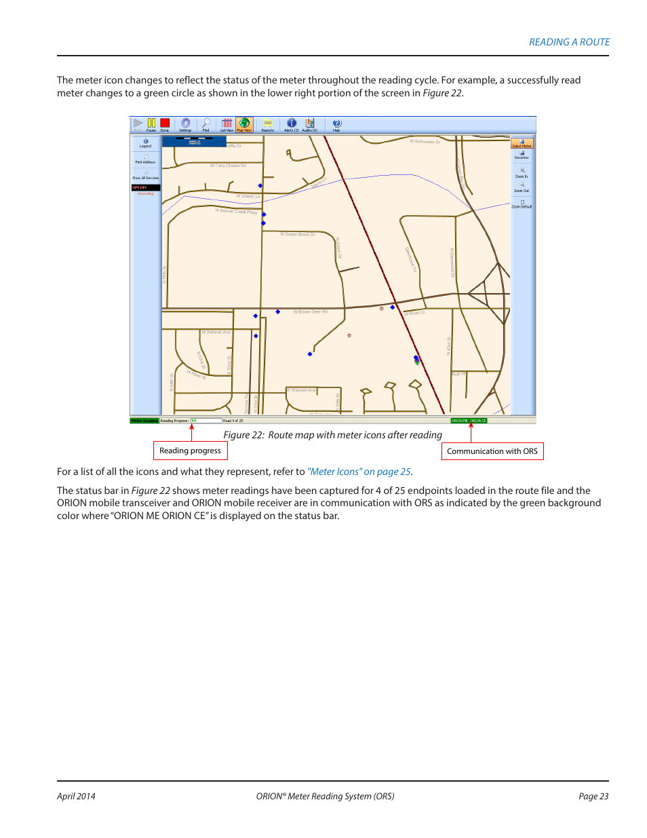
Task: Activate the Select Meter tool
Action: [x=522, y=143]
